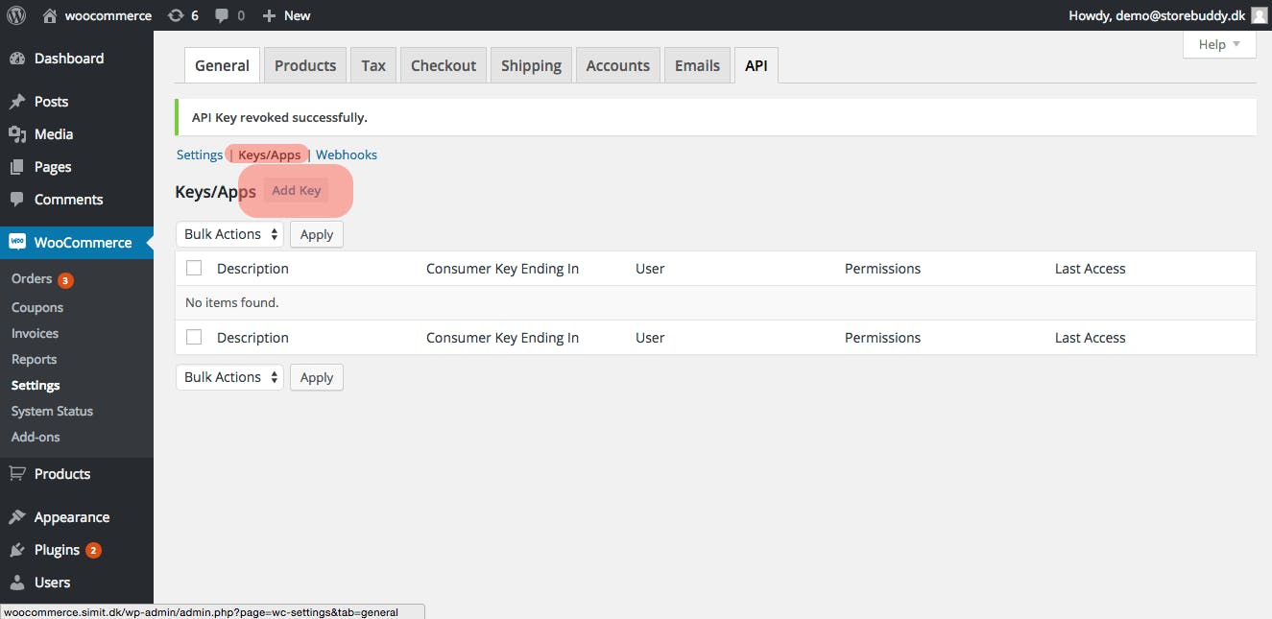Click the Pages icon in the sidebar
This screenshot has width=1272, height=619.
point(17,167)
